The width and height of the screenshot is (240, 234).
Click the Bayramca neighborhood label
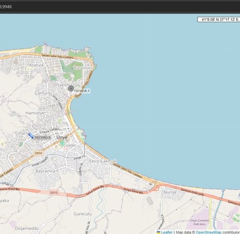click(45, 171)
